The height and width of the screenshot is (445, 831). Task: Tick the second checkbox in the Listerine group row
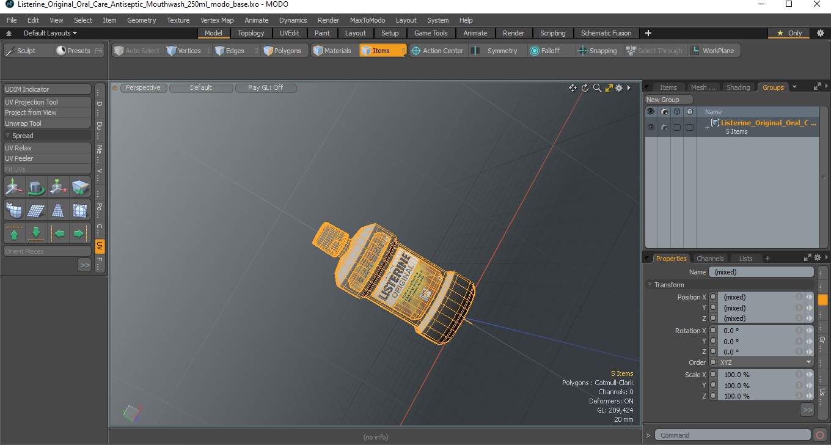(689, 127)
